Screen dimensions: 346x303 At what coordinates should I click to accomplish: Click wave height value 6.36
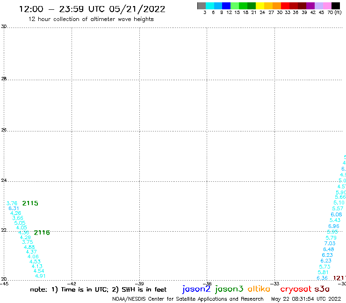point(322,278)
